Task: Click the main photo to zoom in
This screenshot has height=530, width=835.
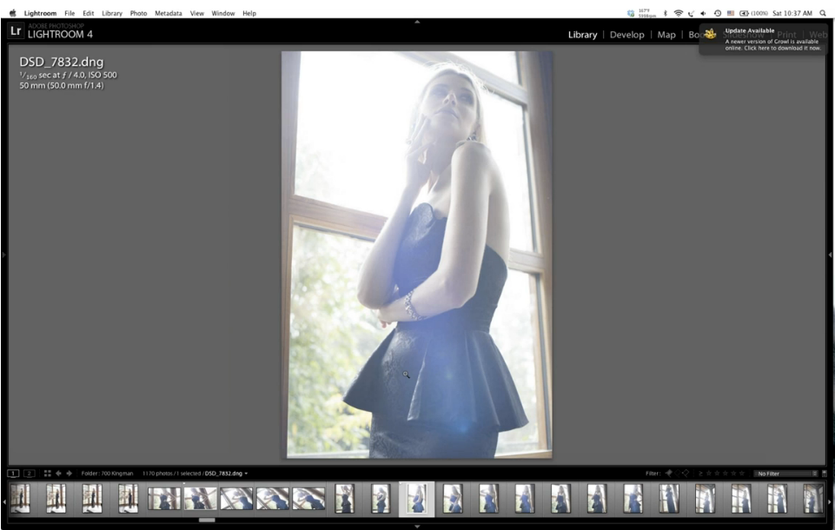Action: (x=417, y=255)
